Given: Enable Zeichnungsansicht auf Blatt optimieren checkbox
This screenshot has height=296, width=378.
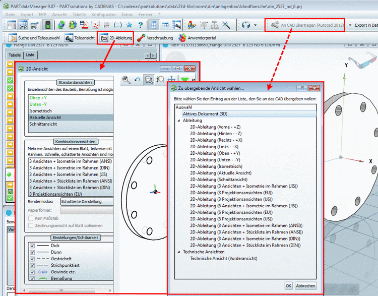Looking at the screenshot, I should click(31, 225).
